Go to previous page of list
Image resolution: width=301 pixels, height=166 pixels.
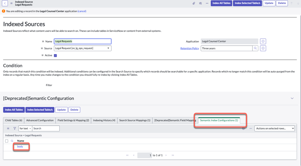134,155
